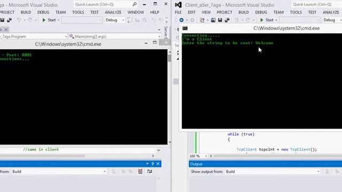Expand Main(string[] args) member dropdown

[x=159, y=36]
